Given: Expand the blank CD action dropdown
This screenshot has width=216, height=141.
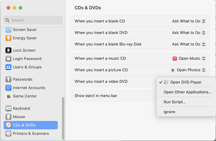Looking at the screenshot, I should (189, 21).
